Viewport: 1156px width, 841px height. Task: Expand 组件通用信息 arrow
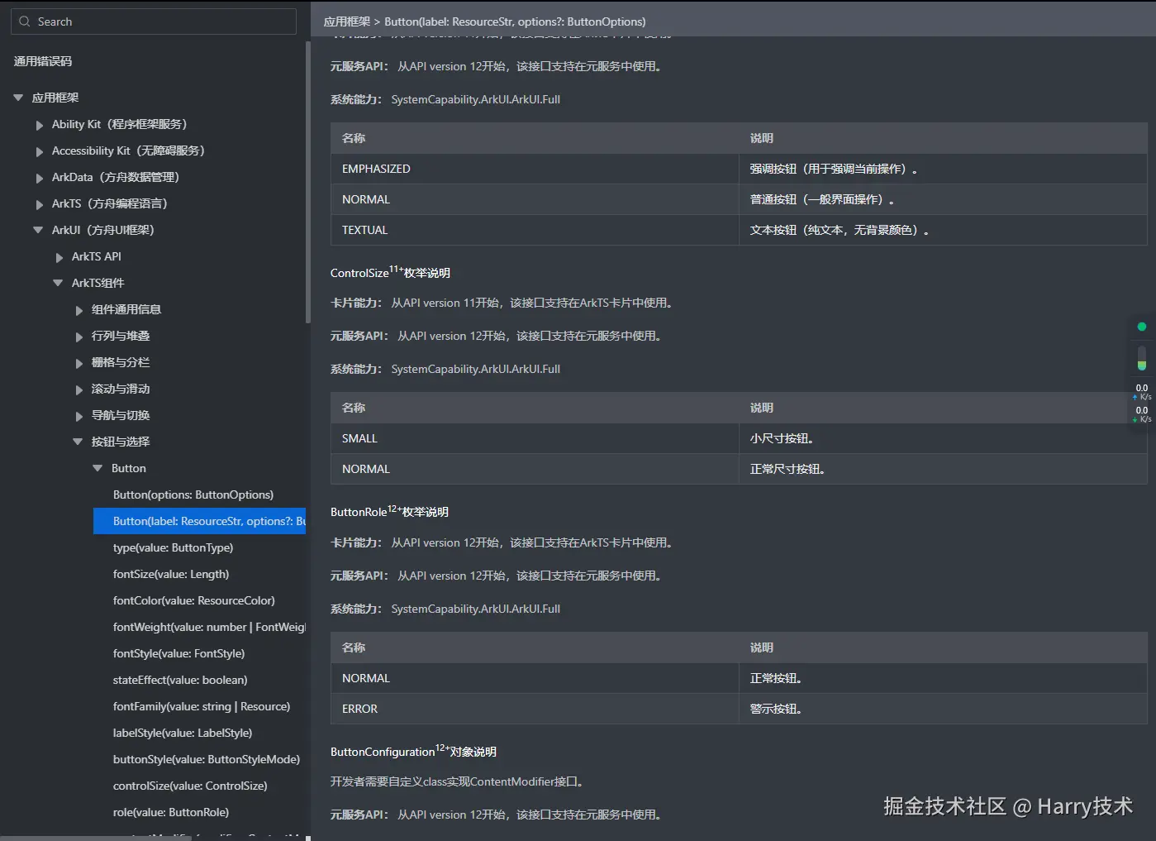78,310
